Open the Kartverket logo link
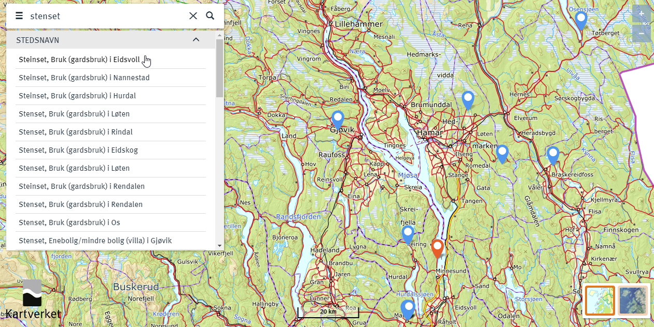Screen dimensions: 654x327 coord(33,300)
